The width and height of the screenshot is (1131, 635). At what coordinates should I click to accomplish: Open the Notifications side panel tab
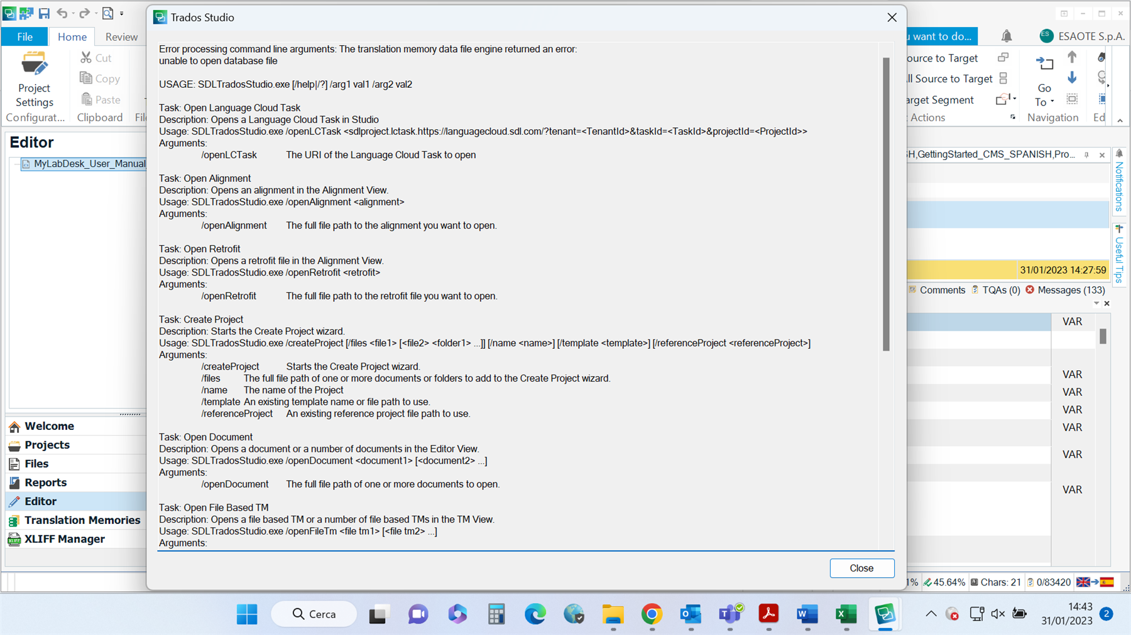(x=1119, y=181)
